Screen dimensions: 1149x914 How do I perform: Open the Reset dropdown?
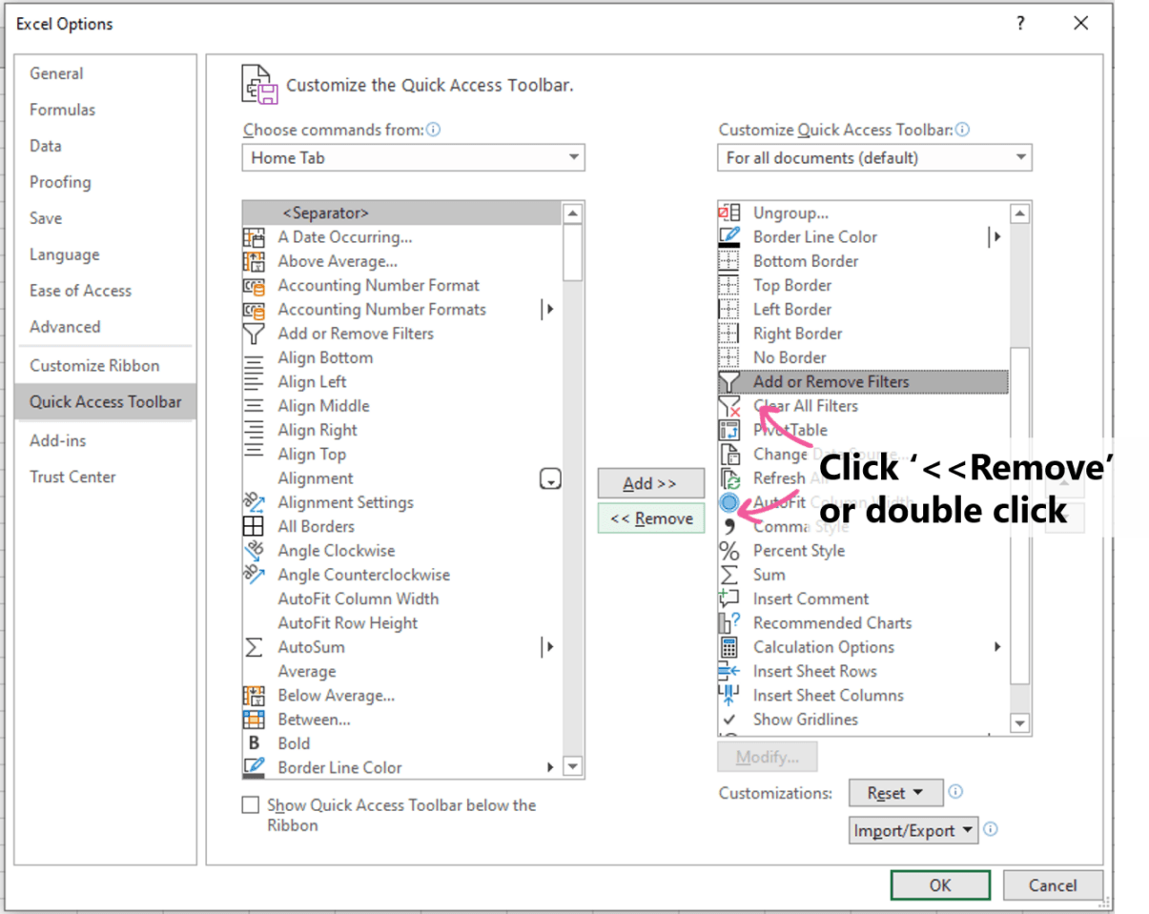tap(894, 792)
